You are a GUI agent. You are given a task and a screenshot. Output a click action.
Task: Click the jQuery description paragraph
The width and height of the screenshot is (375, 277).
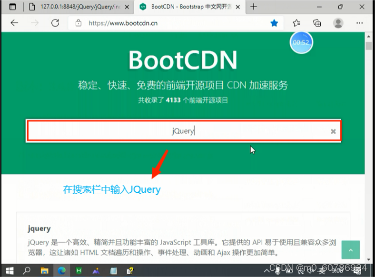tap(182, 247)
